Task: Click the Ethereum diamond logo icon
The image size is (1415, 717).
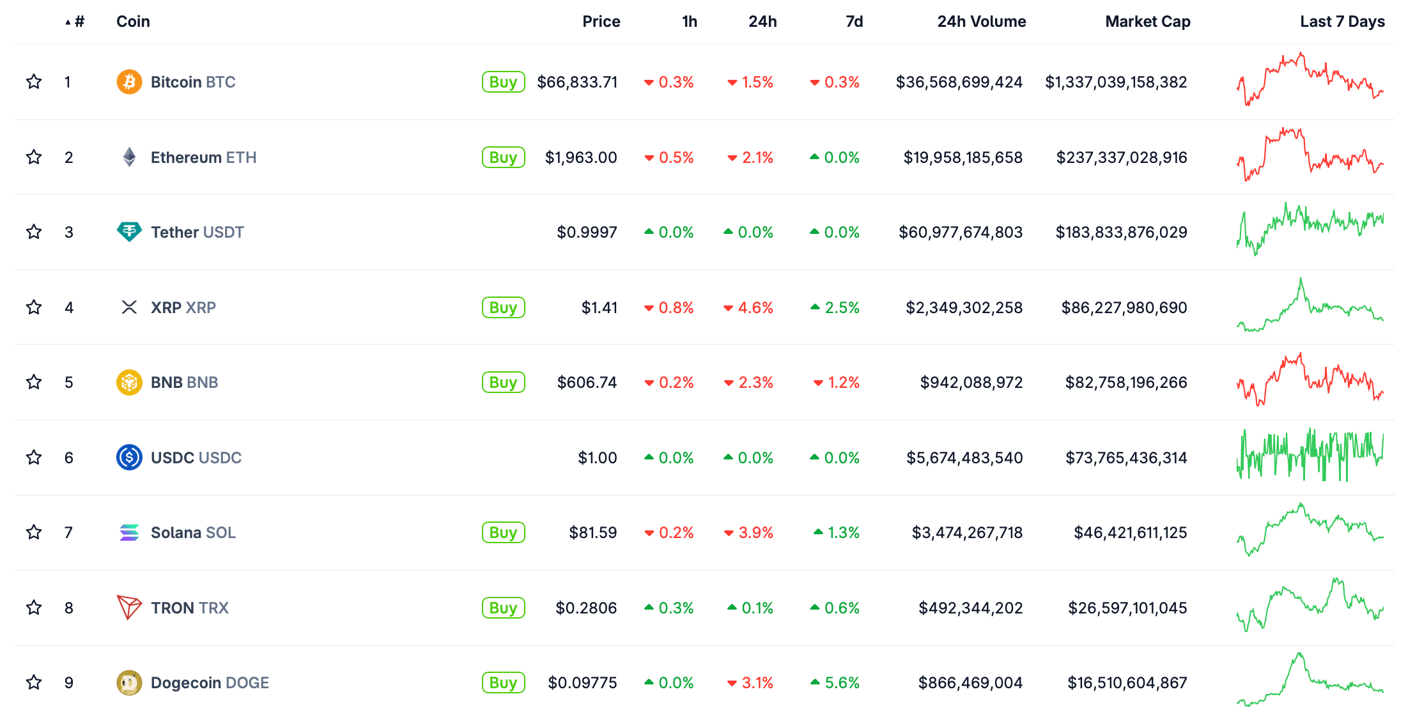Action: pyautogui.click(x=129, y=157)
